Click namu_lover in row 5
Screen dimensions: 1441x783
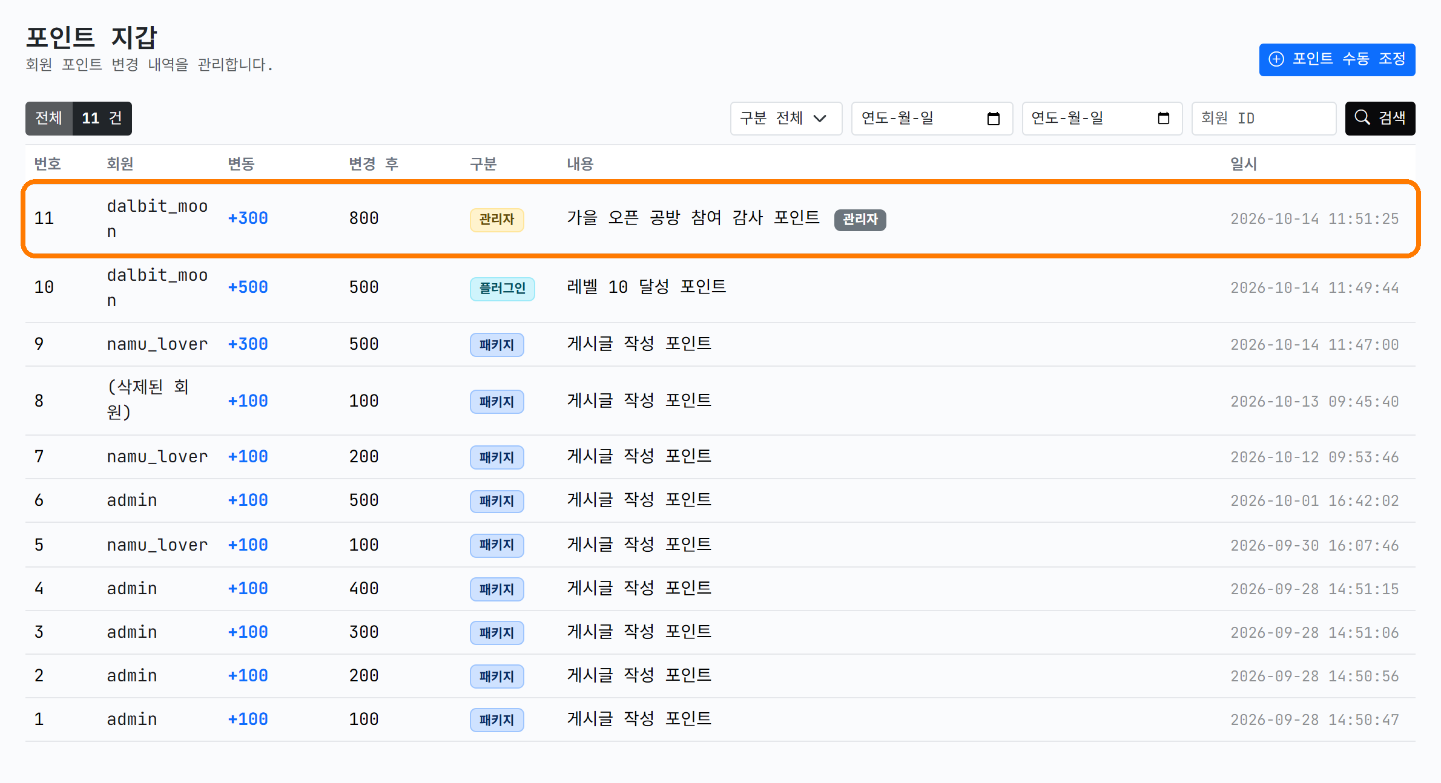(x=157, y=545)
